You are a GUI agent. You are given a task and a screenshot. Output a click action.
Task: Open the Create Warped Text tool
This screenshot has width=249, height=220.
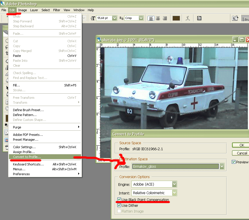click(188, 18)
